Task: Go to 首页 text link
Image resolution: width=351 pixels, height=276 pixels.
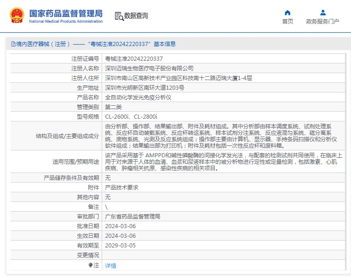Action: (x=288, y=22)
